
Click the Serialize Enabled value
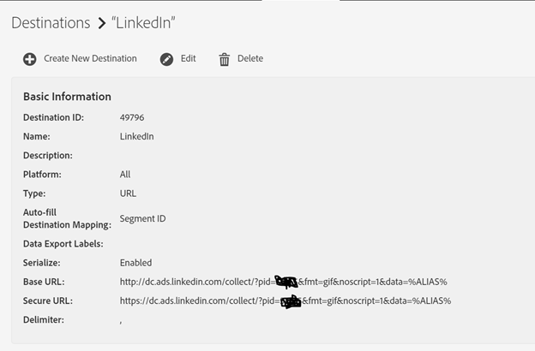click(x=135, y=263)
